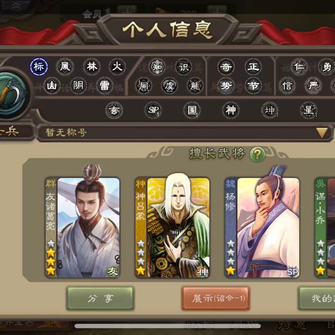Select the 友诸葛亮 general card

coord(82,228)
